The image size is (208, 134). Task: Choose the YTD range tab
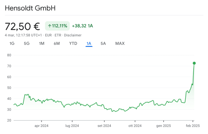tap(73, 44)
